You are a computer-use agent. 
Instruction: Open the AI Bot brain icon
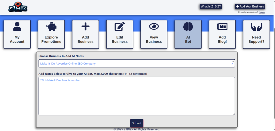click(x=188, y=26)
